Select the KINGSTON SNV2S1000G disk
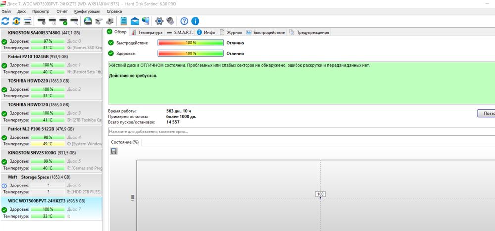 click(52, 160)
